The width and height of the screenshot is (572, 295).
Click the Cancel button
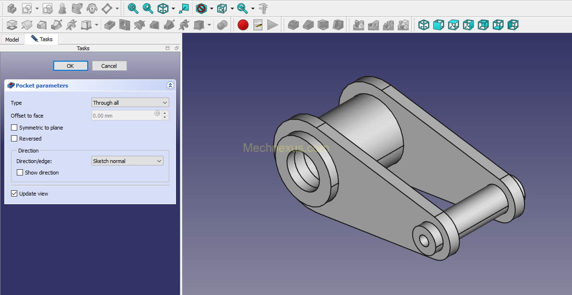(x=109, y=66)
